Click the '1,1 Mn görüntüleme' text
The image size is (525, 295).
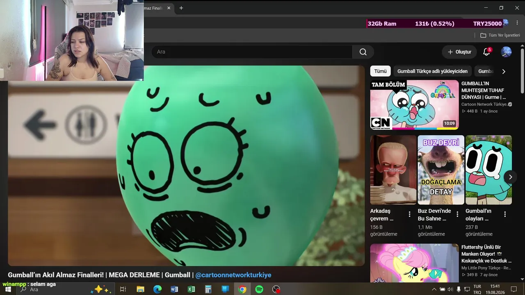tap(431, 231)
